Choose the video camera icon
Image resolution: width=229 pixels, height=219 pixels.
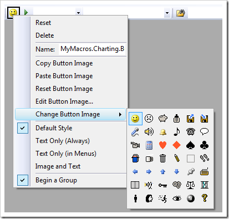(x=135, y=145)
